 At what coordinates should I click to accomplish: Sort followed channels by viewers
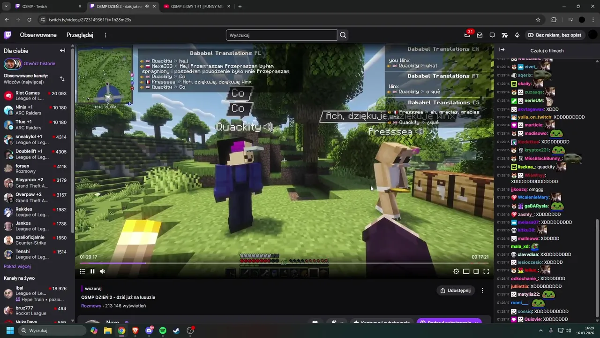(62, 79)
